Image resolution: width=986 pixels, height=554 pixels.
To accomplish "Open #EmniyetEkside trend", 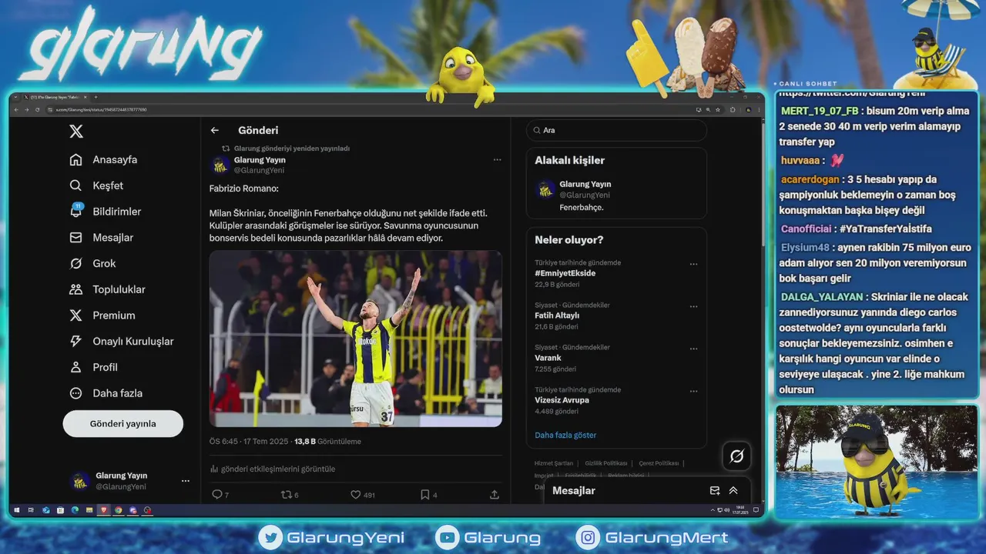I will [x=565, y=273].
